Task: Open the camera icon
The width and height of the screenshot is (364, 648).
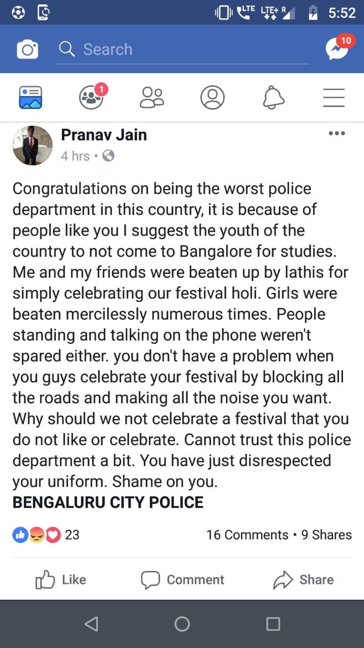Action: pos(27,49)
